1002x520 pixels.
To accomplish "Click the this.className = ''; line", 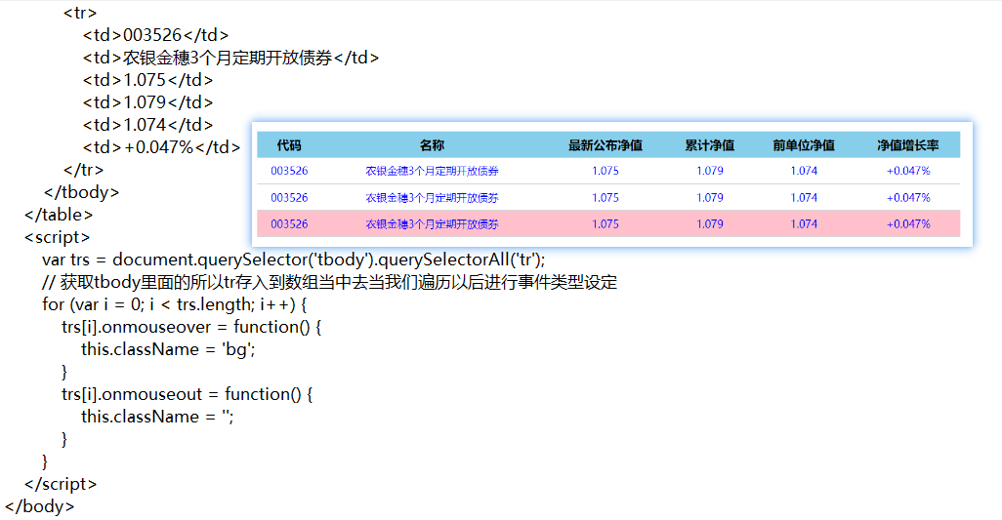I will click(157, 417).
